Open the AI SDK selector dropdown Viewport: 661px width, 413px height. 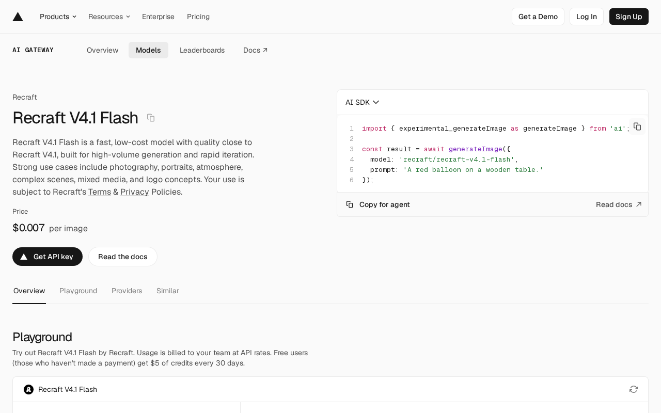click(363, 102)
